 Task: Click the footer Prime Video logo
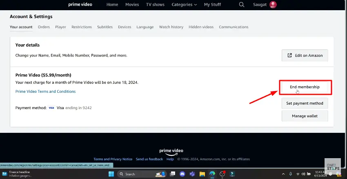point(171,152)
